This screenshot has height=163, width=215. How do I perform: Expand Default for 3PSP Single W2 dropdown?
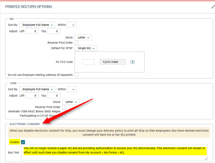click(86, 48)
